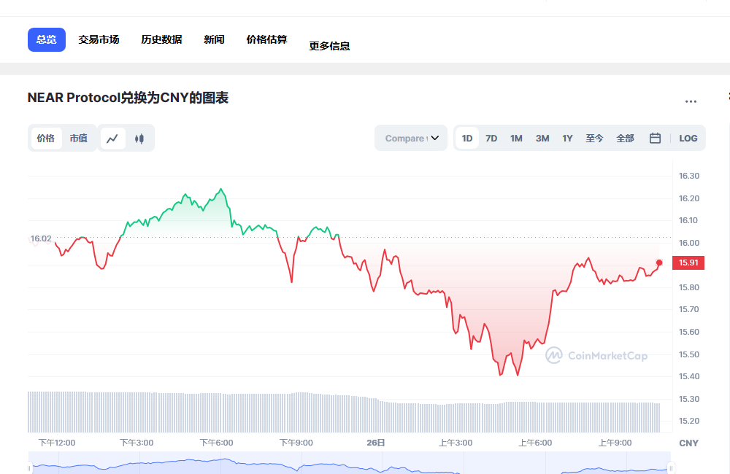Screen dimensions: 730x474
Task: Click the left range slider handle
Action: (x=29, y=468)
